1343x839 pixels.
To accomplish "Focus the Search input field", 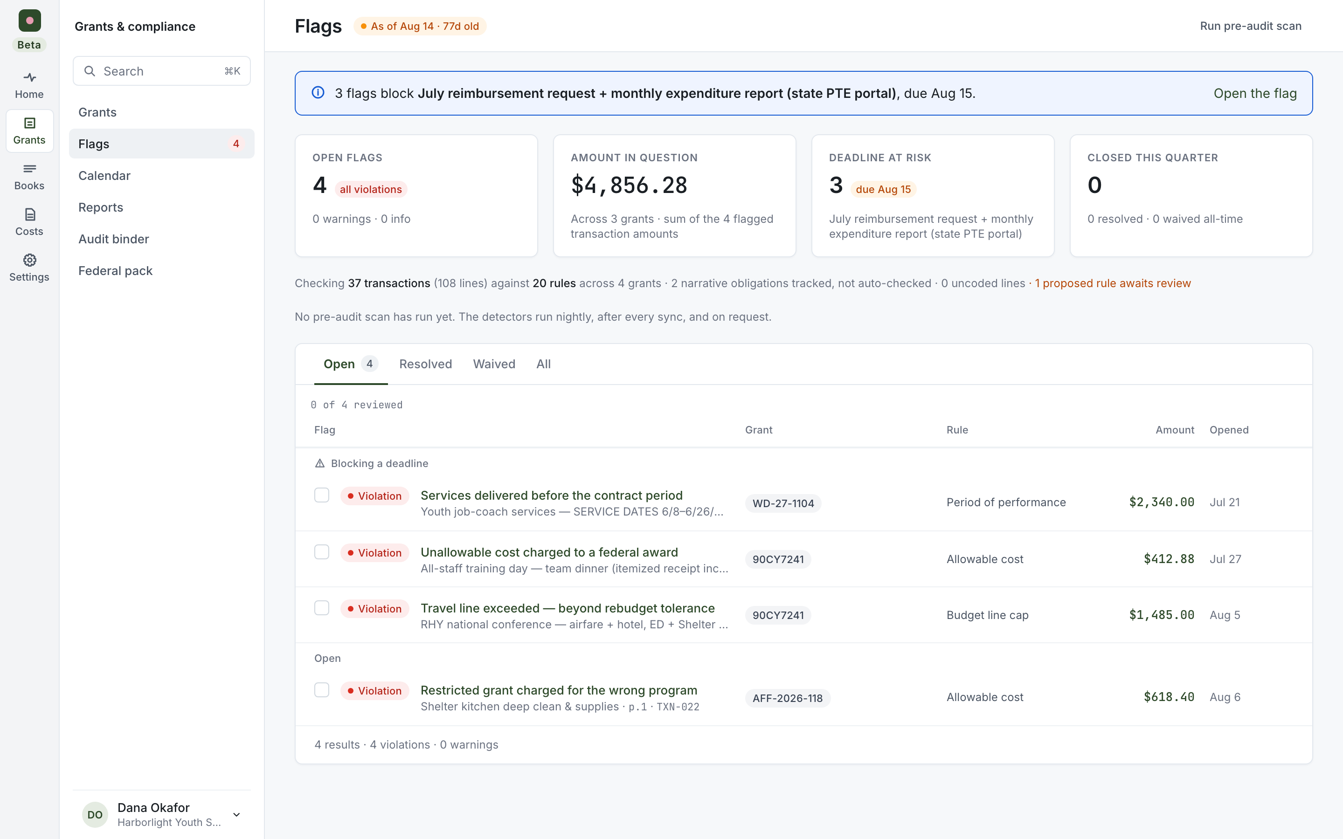I will pyautogui.click(x=161, y=71).
